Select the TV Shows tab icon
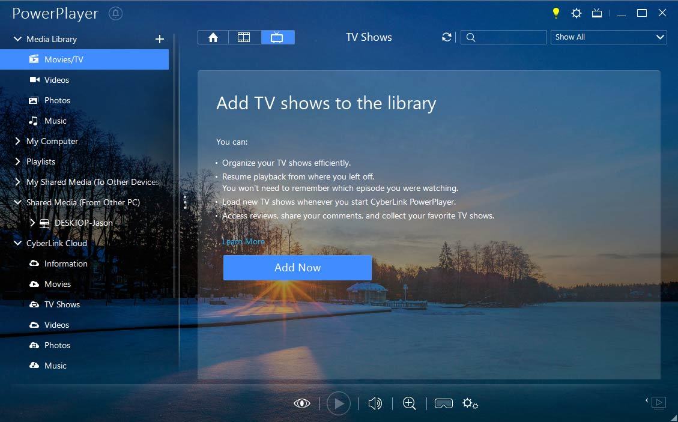The height and width of the screenshot is (422, 678). (x=277, y=37)
